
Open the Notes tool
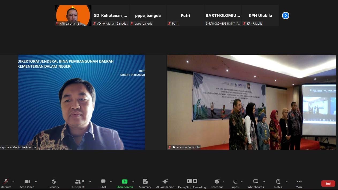[x=278, y=183]
